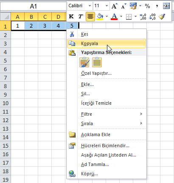This screenshot has height=183, width=174.
Task: Toggle italic with the T button
Action: [81, 17]
